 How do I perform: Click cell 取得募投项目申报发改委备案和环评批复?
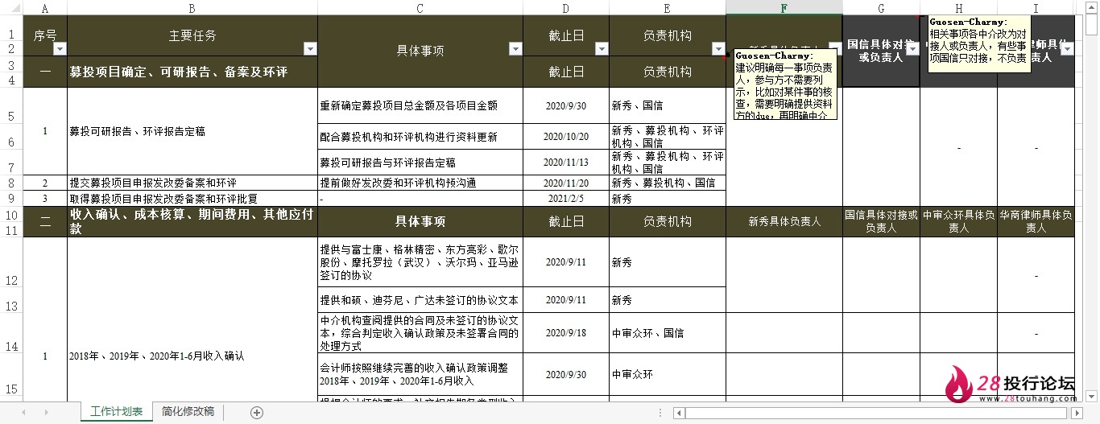click(x=192, y=198)
